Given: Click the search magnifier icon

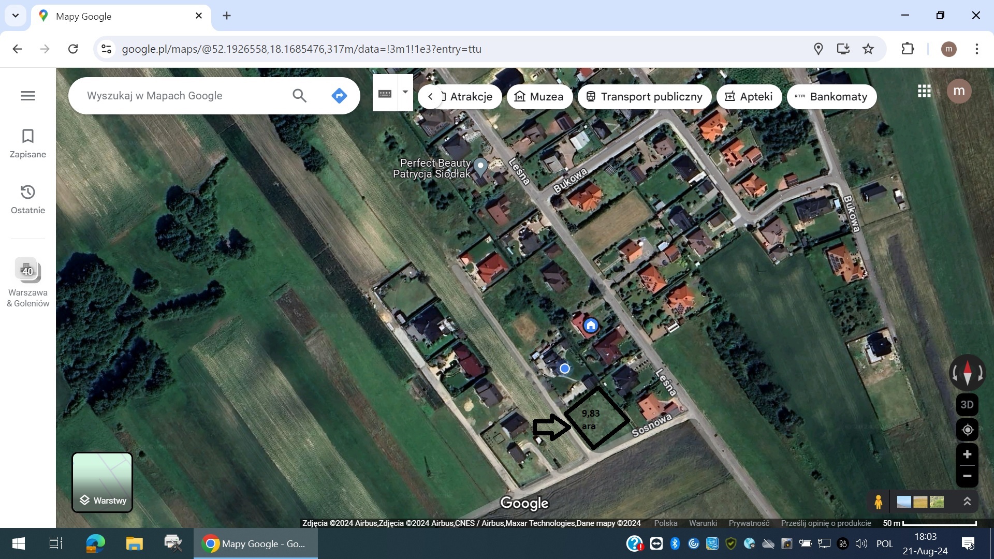Looking at the screenshot, I should pyautogui.click(x=299, y=96).
